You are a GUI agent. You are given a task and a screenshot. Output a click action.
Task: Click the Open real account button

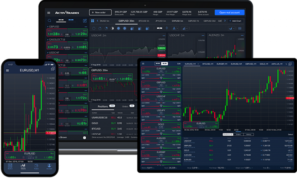pos(229,13)
